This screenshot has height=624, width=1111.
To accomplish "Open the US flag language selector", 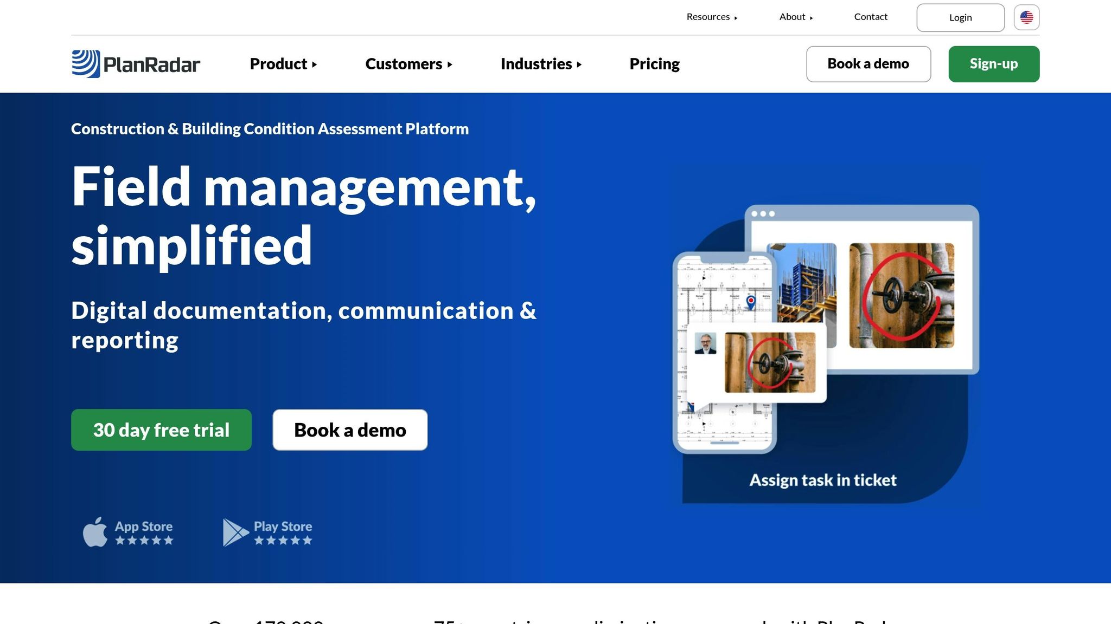I will pyautogui.click(x=1026, y=17).
